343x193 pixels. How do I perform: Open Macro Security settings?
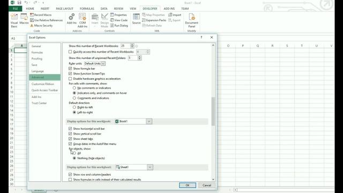(41, 26)
